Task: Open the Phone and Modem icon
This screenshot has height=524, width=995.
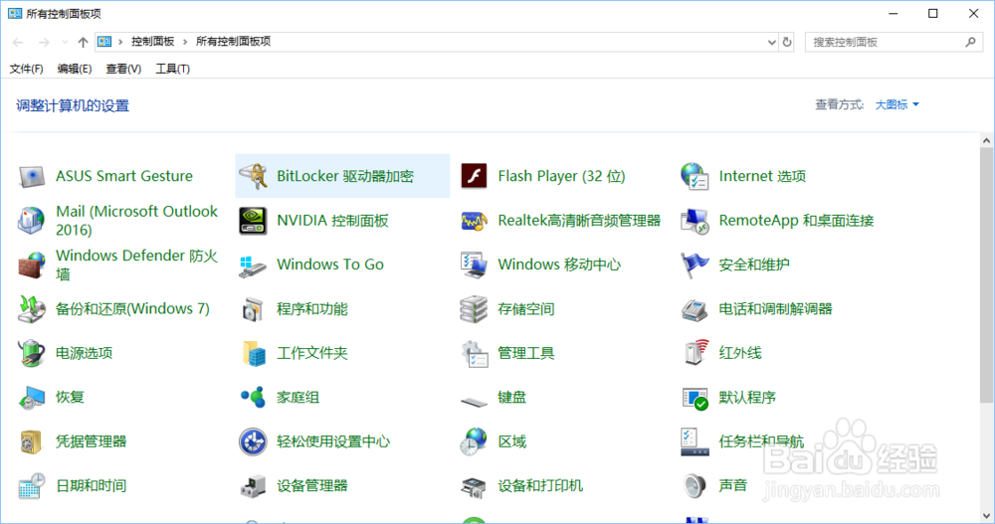Action: (x=695, y=309)
